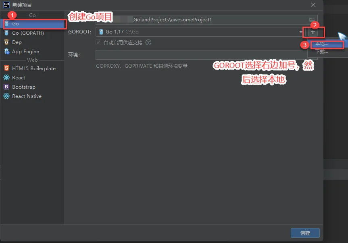Click the Go (GOPATH) gopher icon
Screen dimensions: 348x243
point(7,33)
